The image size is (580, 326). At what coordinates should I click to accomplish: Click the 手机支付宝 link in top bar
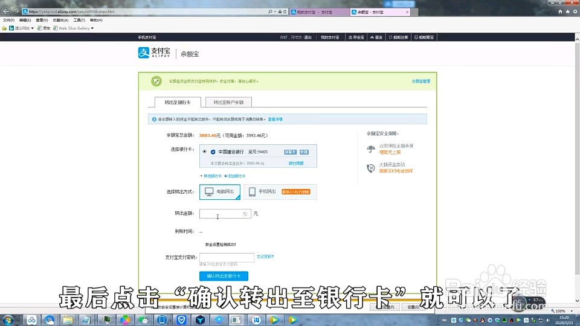[147, 37]
